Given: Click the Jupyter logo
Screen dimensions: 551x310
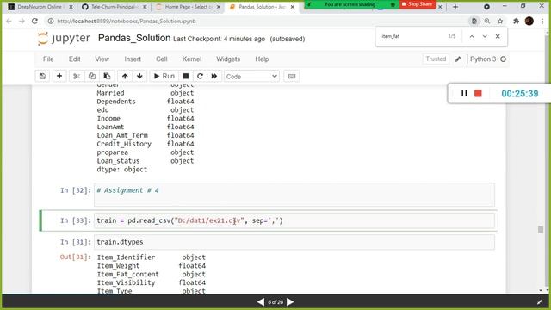Looking at the screenshot, I should pos(64,38).
